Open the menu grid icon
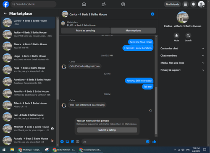 pyautogui.click(x=186, y=4)
